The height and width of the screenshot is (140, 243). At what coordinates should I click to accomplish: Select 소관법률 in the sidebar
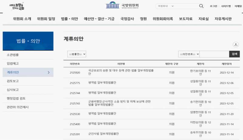pyautogui.click(x=13, y=55)
